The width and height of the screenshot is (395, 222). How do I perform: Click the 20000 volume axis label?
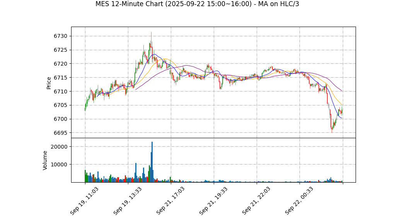59,147
